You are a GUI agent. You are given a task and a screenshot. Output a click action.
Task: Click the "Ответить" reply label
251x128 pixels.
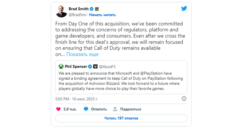click(99, 109)
